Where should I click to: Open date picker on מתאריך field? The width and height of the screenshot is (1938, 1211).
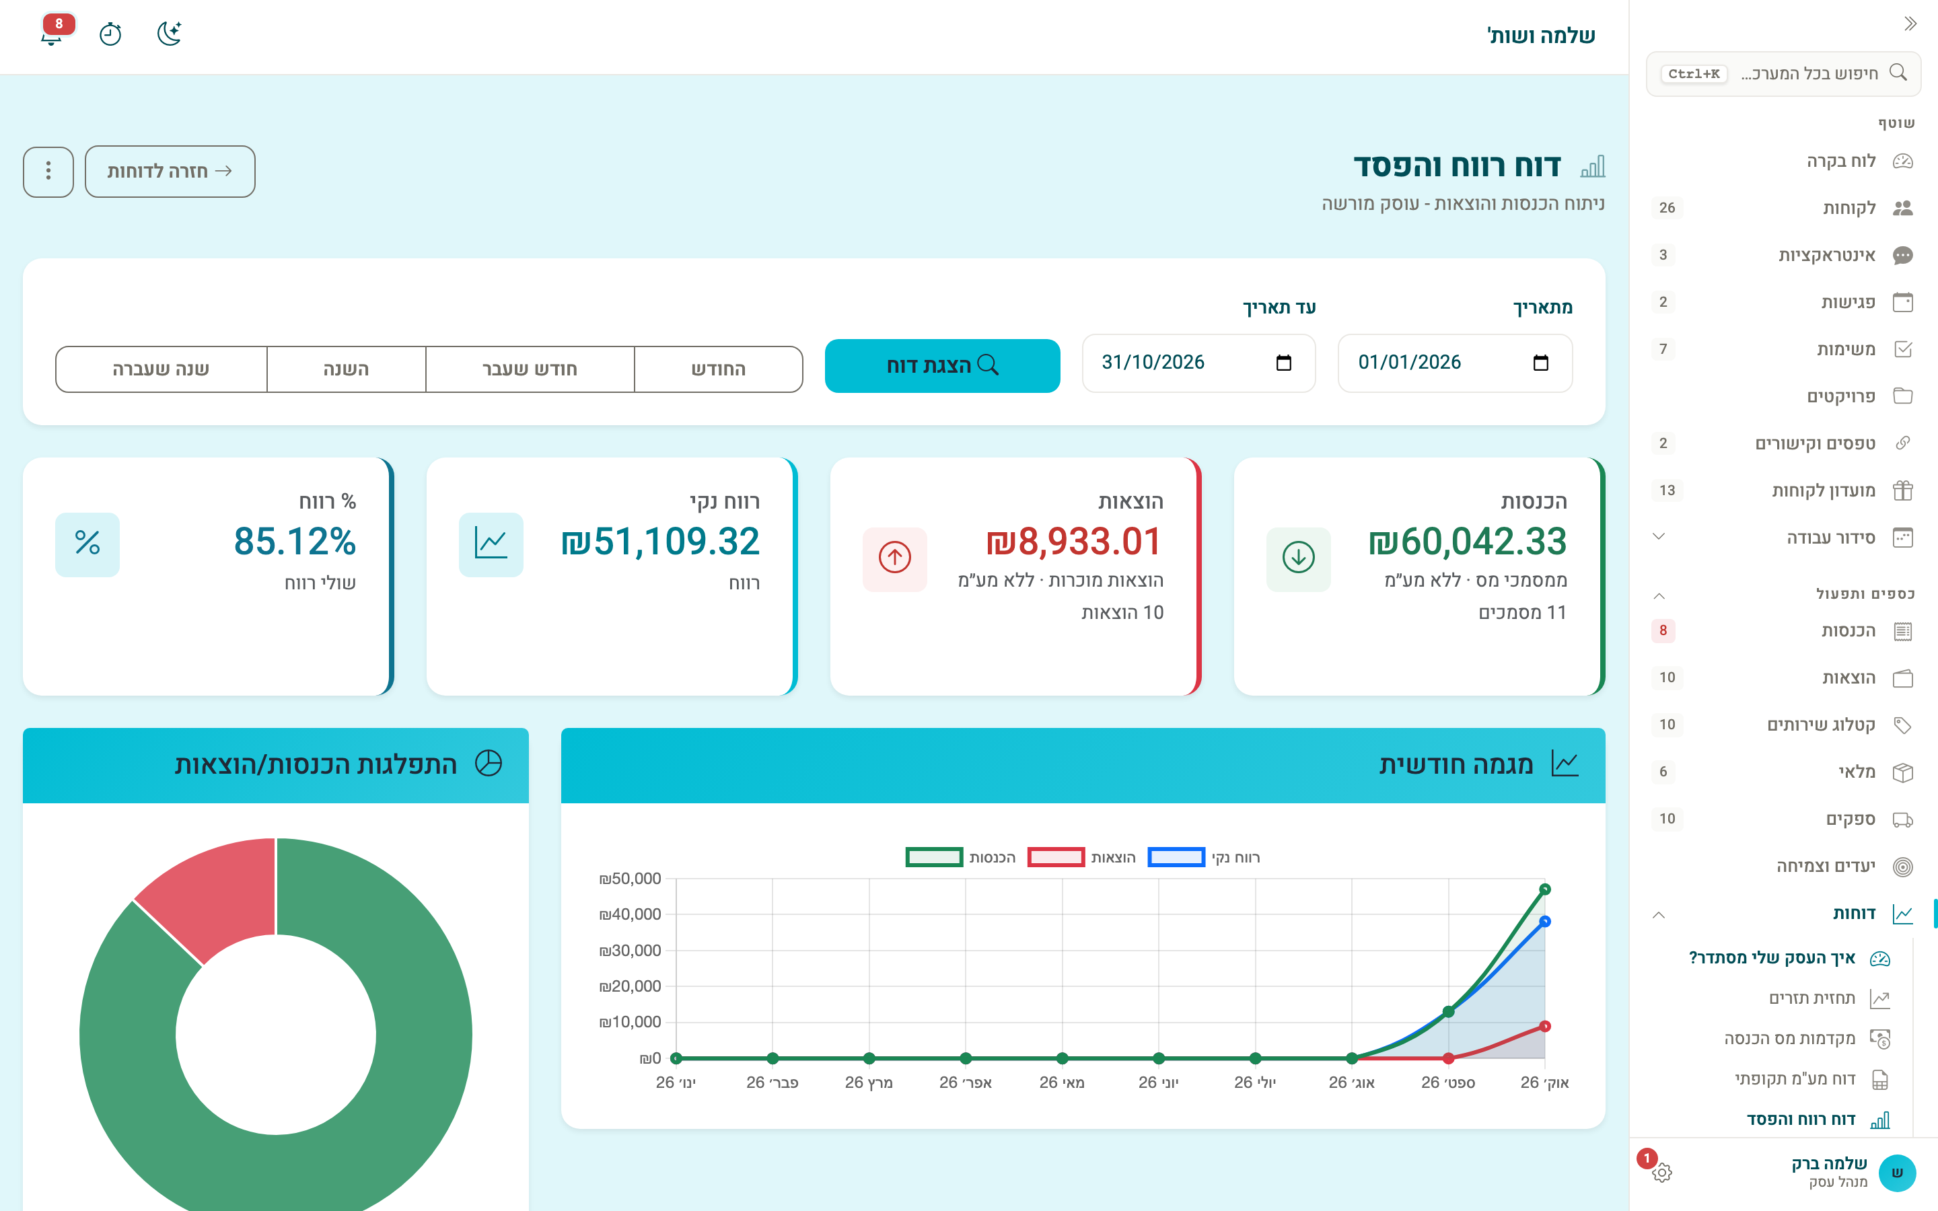pyautogui.click(x=1540, y=363)
